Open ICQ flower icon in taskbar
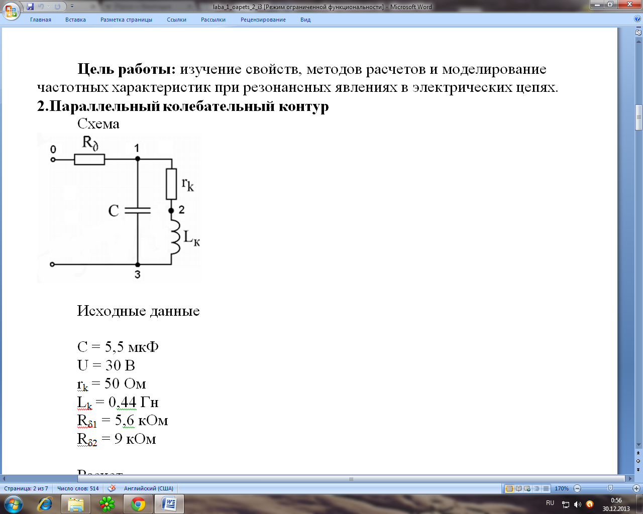 [107, 504]
